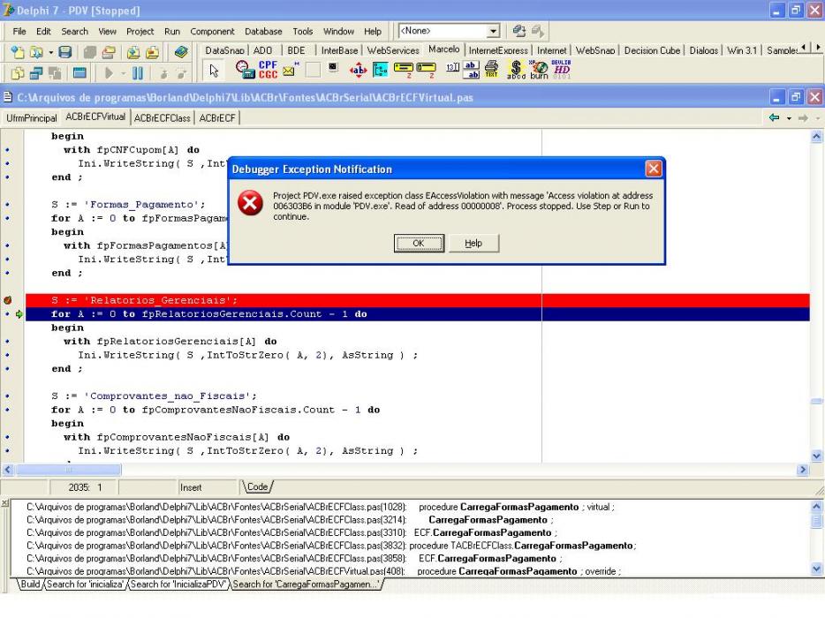The image size is (825, 618).
Task: Select the arrow pointer tool in palette
Action: 214,70
